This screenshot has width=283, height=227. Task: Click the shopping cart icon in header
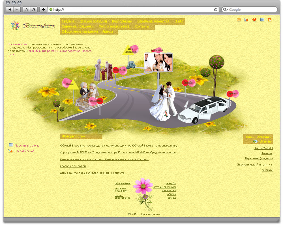tap(246, 20)
